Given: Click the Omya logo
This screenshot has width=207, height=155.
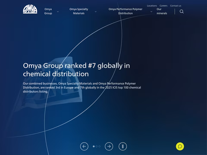Looking at the screenshot, I should pos(30,9).
